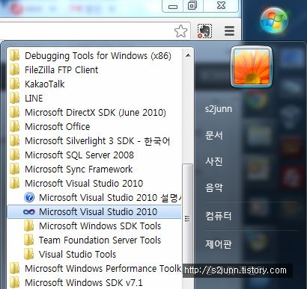Click the blue help question mark icon

pyautogui.click(x=29, y=197)
